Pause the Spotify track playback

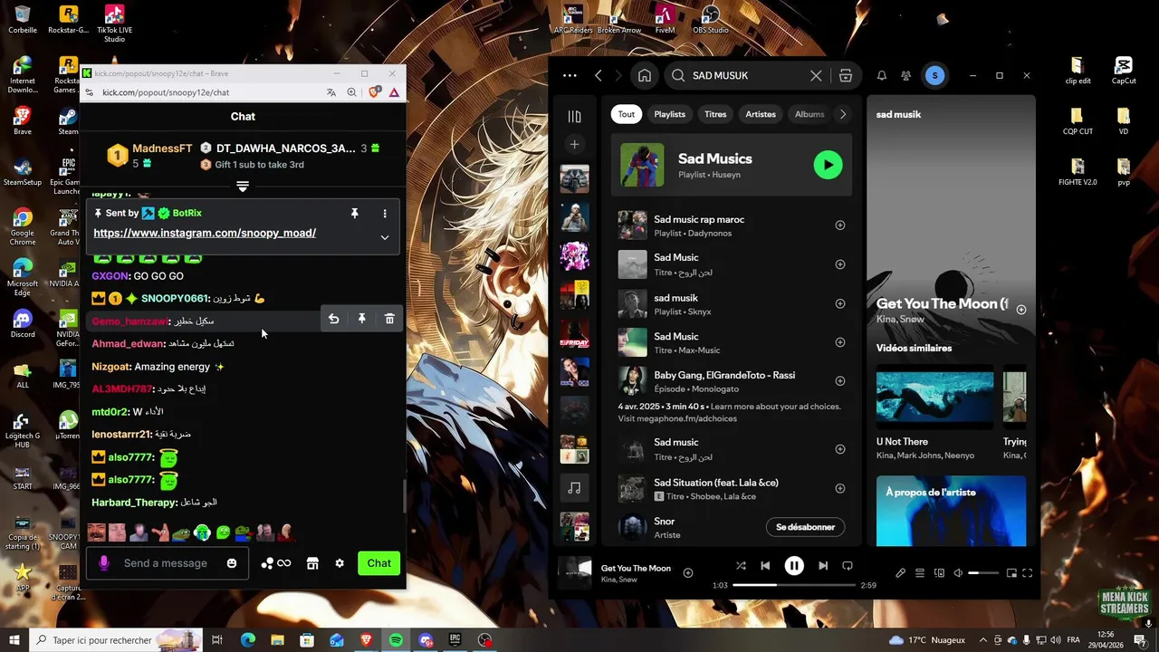pos(794,566)
